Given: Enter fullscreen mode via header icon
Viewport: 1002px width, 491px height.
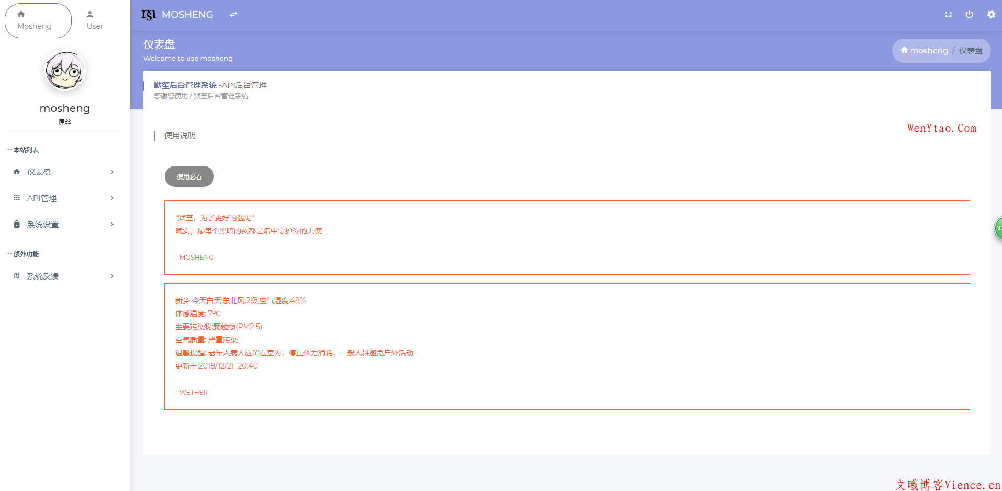Looking at the screenshot, I should point(948,14).
